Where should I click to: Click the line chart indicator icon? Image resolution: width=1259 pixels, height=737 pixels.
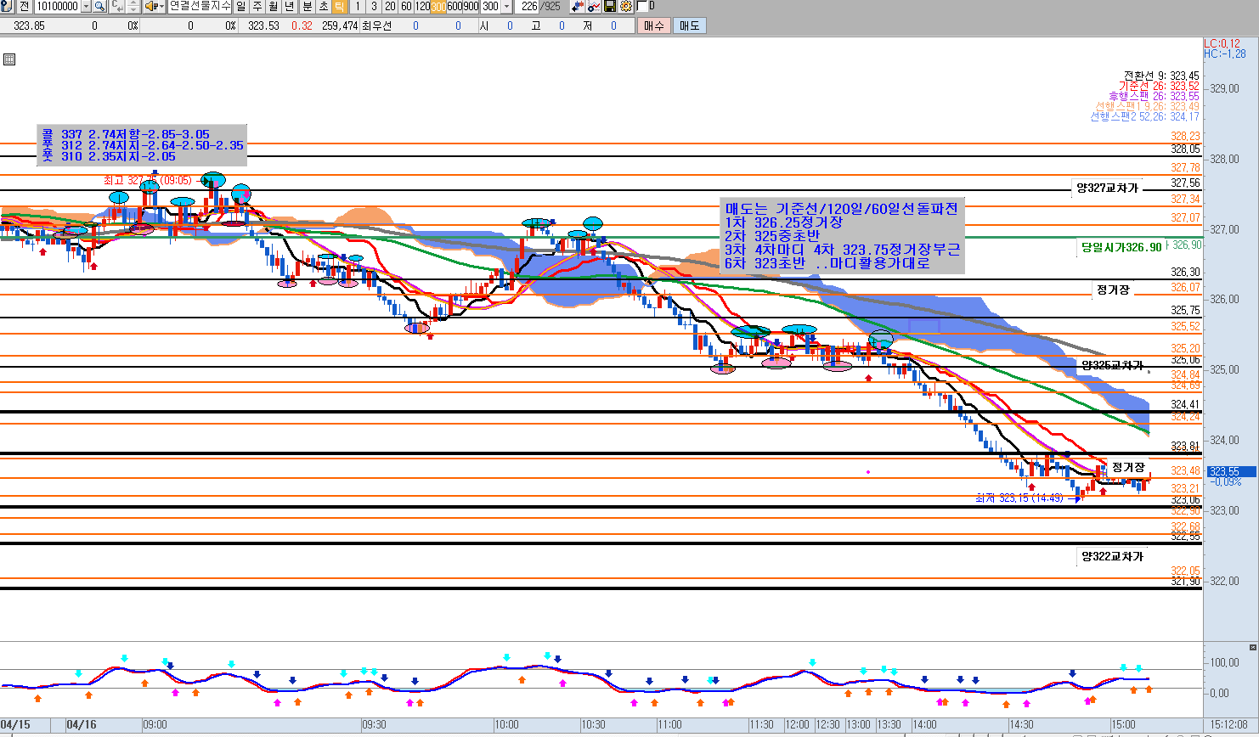(x=594, y=7)
